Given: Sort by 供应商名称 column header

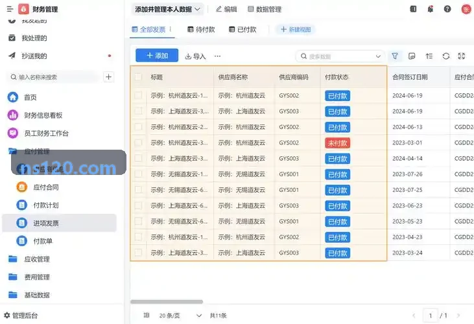Looking at the screenshot, I should (233, 77).
